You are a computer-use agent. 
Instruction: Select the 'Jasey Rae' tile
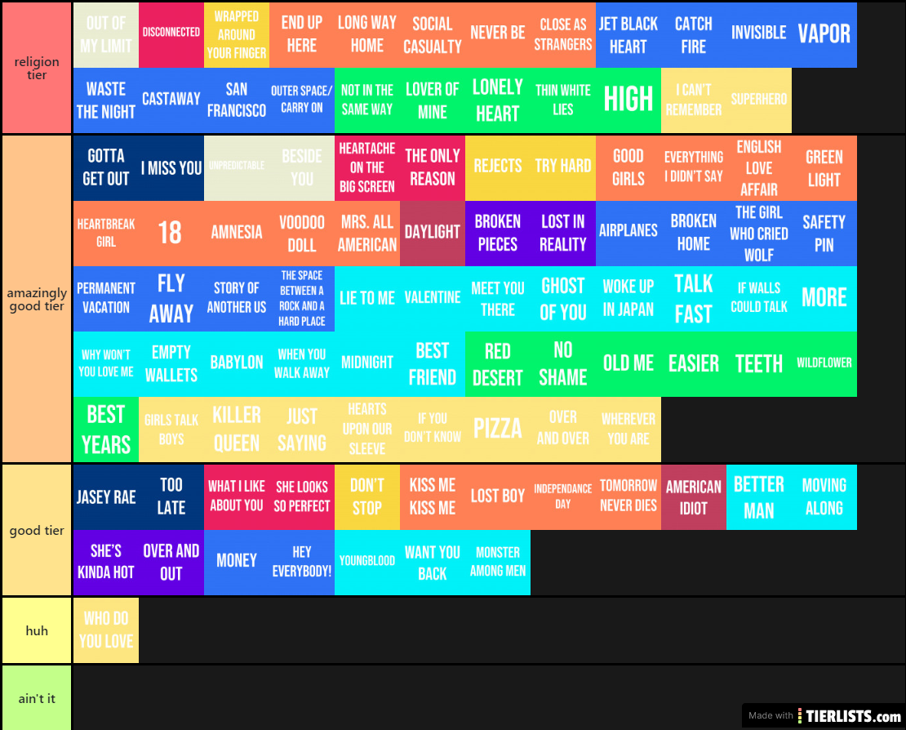pyautogui.click(x=106, y=497)
